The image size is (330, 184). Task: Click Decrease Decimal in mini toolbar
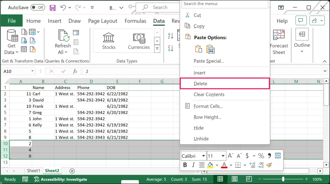click(260, 165)
